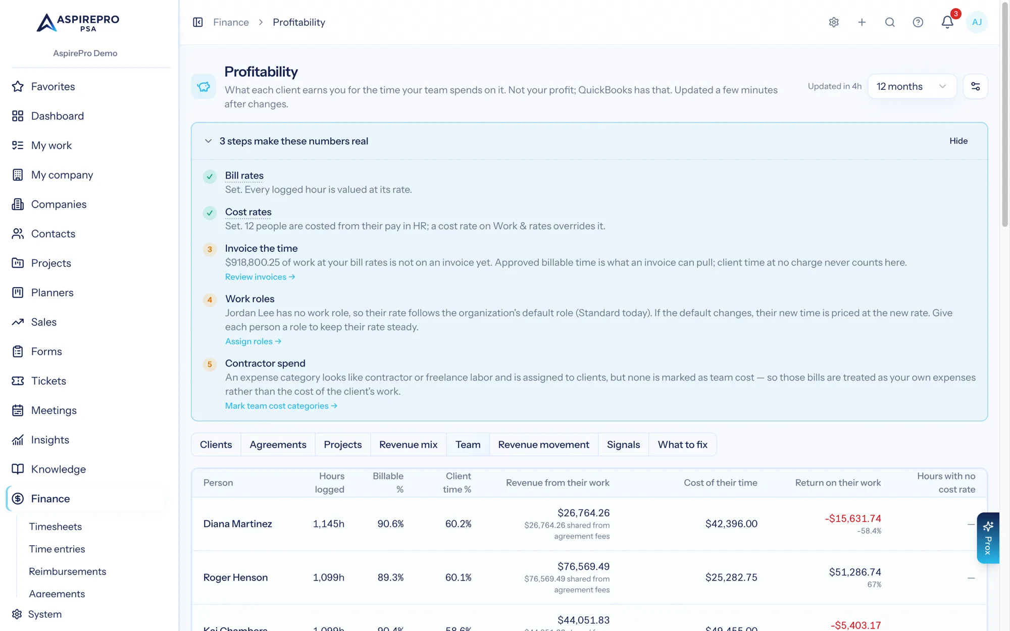Viewport: 1010px width, 631px height.
Task: Click the Bill rates step link
Action: [x=244, y=176]
